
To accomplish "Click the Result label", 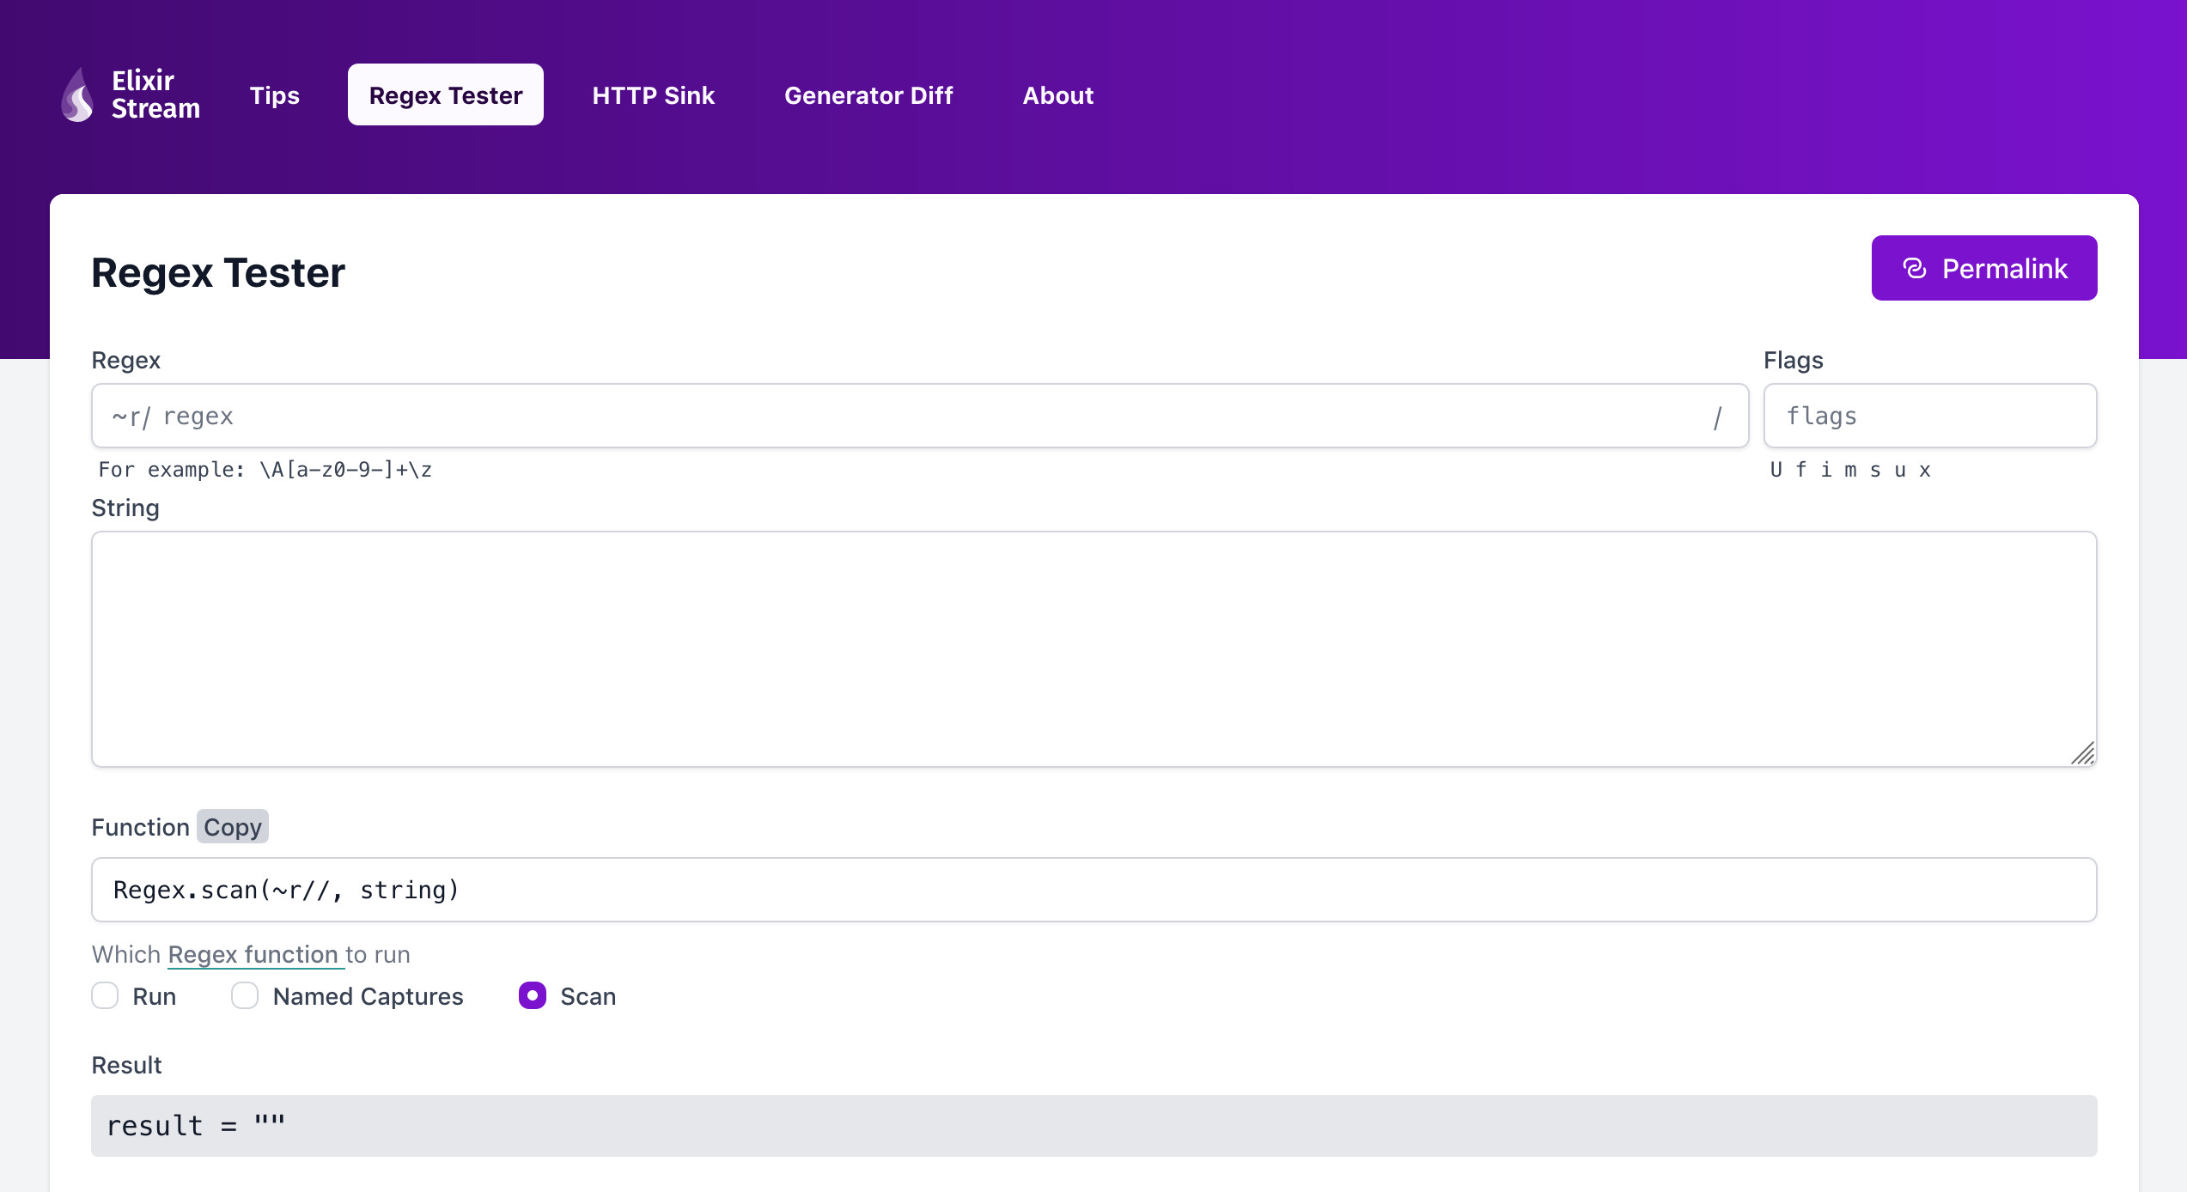I will coord(127,1065).
